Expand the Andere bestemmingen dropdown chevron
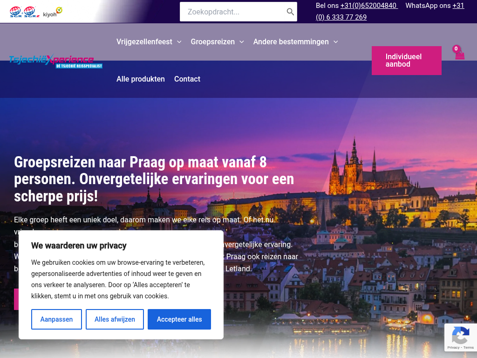 [336, 42]
